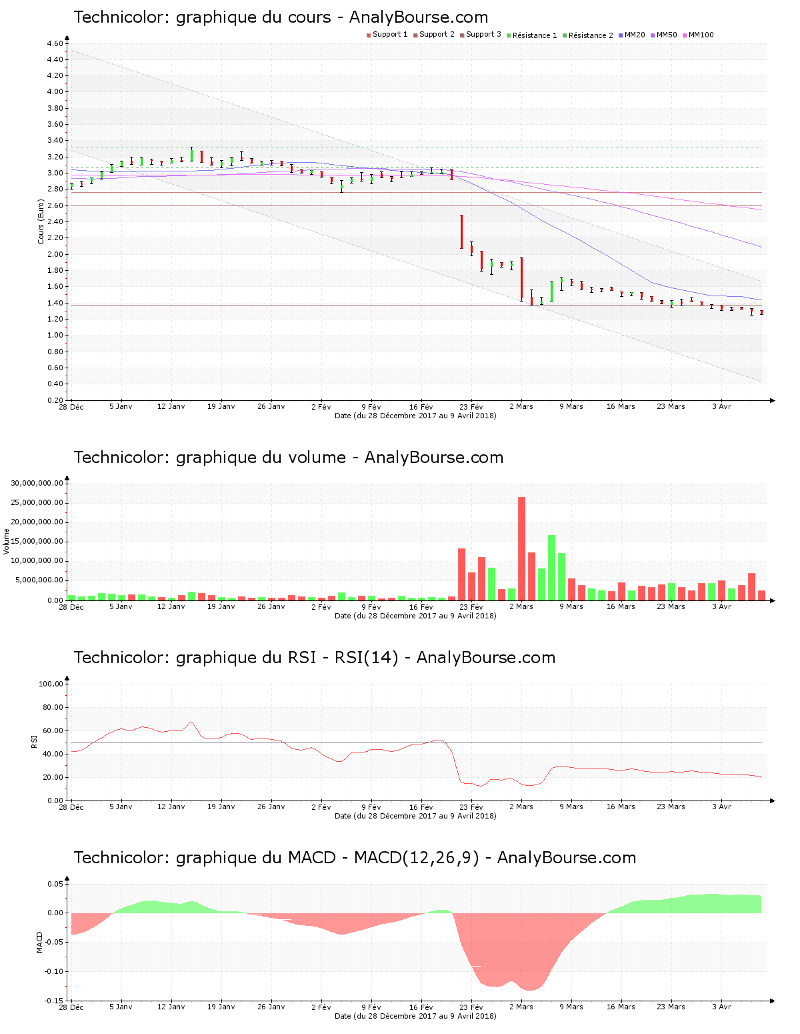Click the 3.00 value on price axis

55,173
